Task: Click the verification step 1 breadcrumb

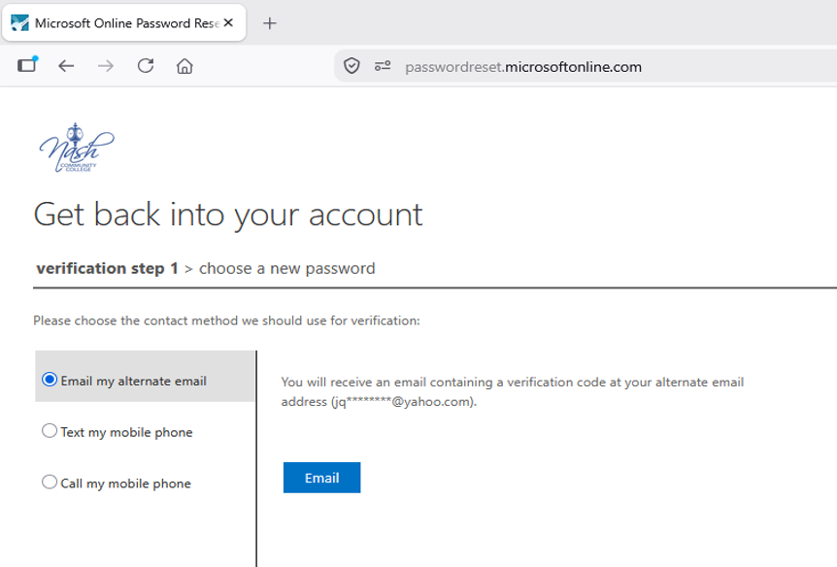Action: 107,268
